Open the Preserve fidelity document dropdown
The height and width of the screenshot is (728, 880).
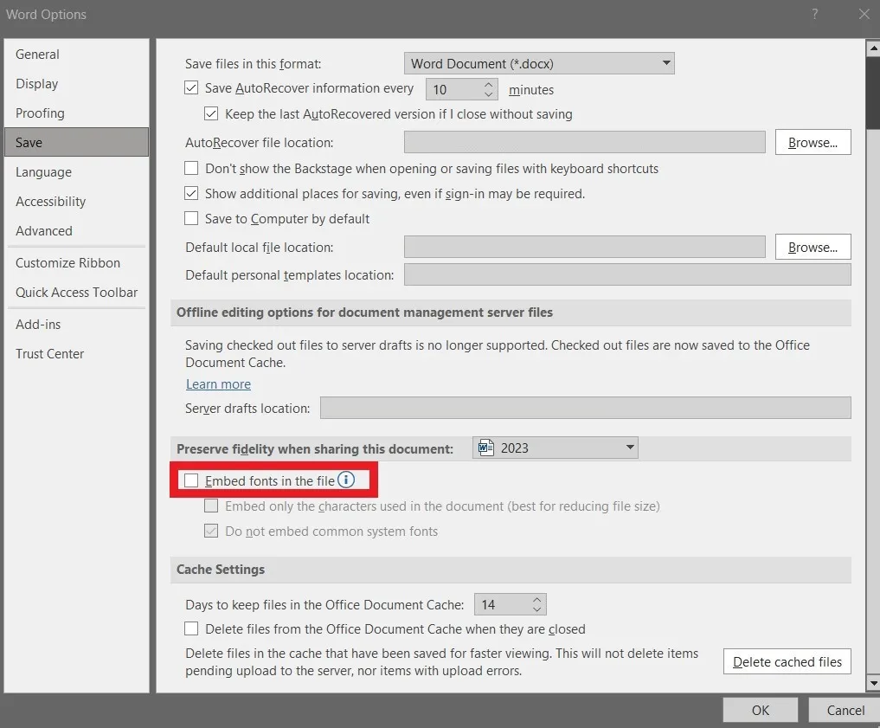(555, 448)
